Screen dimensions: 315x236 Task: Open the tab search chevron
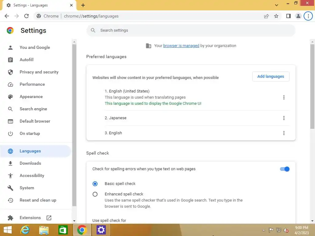[x=277, y=5]
